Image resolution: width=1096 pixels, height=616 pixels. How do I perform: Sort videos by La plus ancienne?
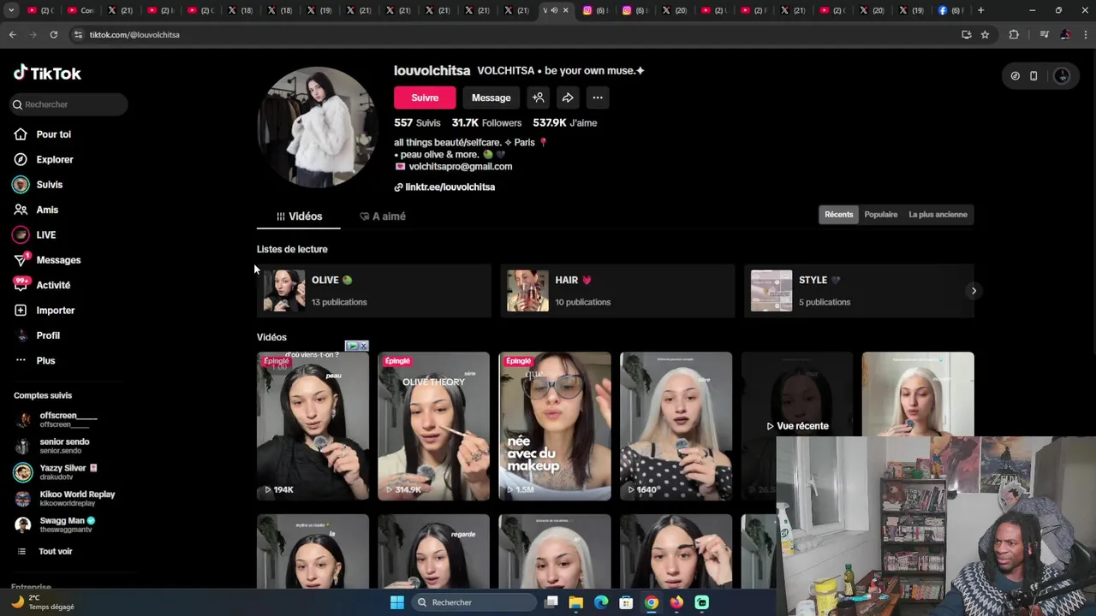point(938,215)
